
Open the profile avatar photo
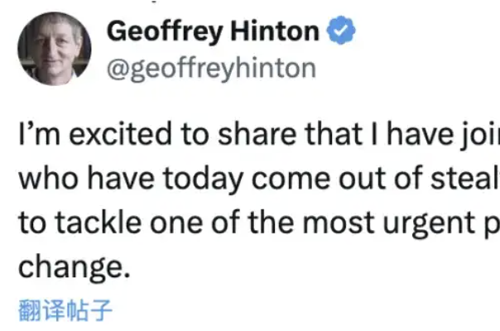click(53, 50)
